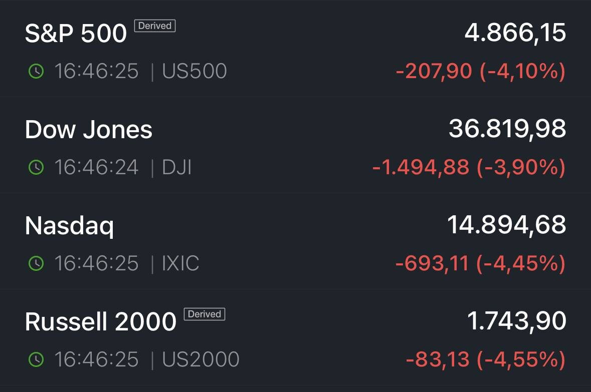Image resolution: width=591 pixels, height=392 pixels.
Task: Open the S&P 500 instrument row
Action: coord(76,33)
